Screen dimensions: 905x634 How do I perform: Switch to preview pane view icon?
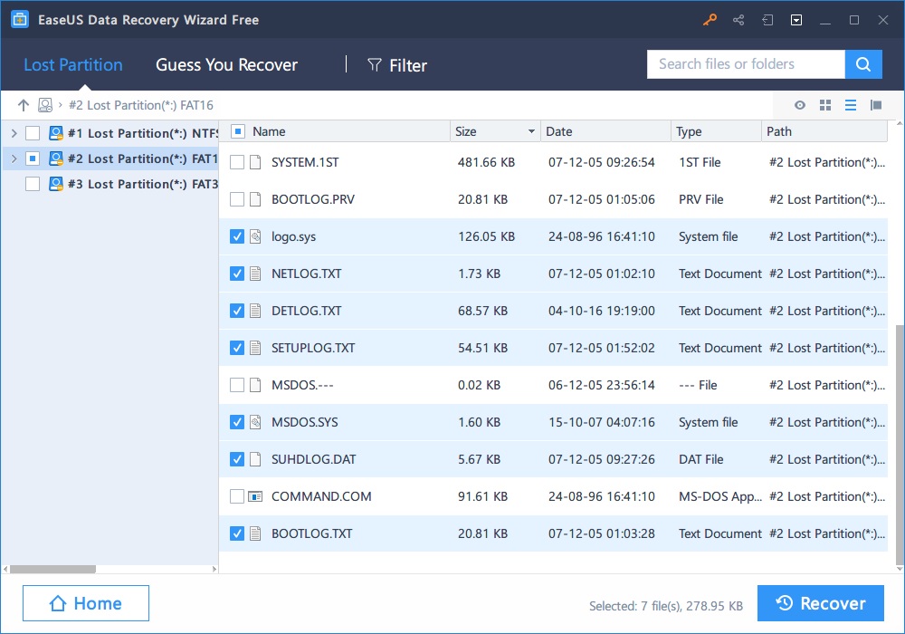(x=875, y=105)
